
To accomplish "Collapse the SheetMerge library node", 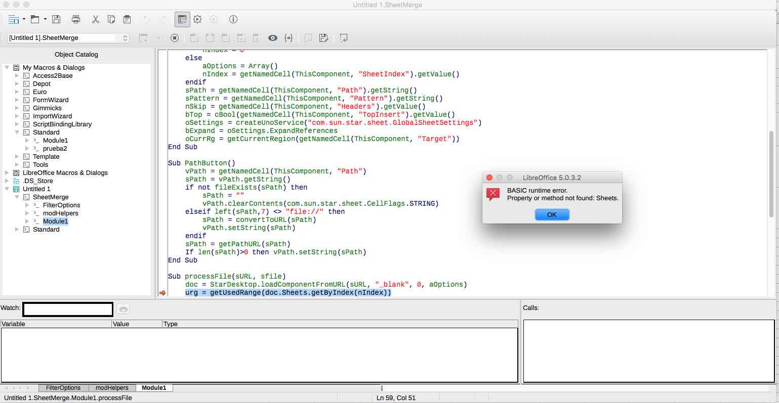I will (17, 197).
